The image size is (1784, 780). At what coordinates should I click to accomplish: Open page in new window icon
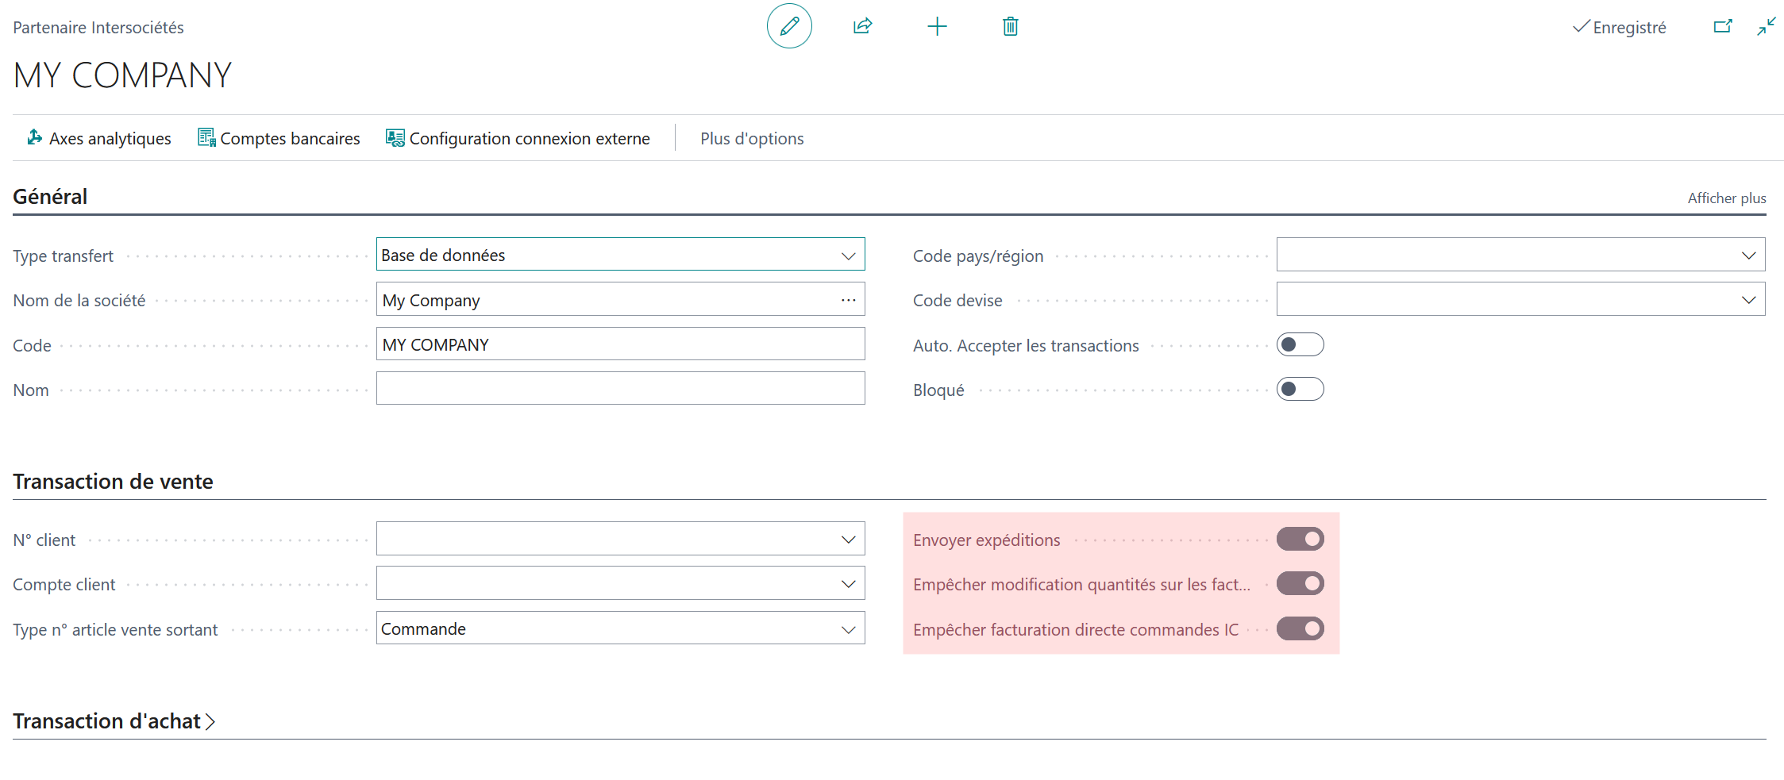[1722, 27]
